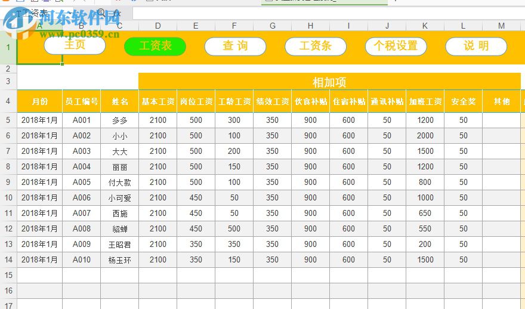
Task: Click the fx insert function icon
Action: pos(117,13)
